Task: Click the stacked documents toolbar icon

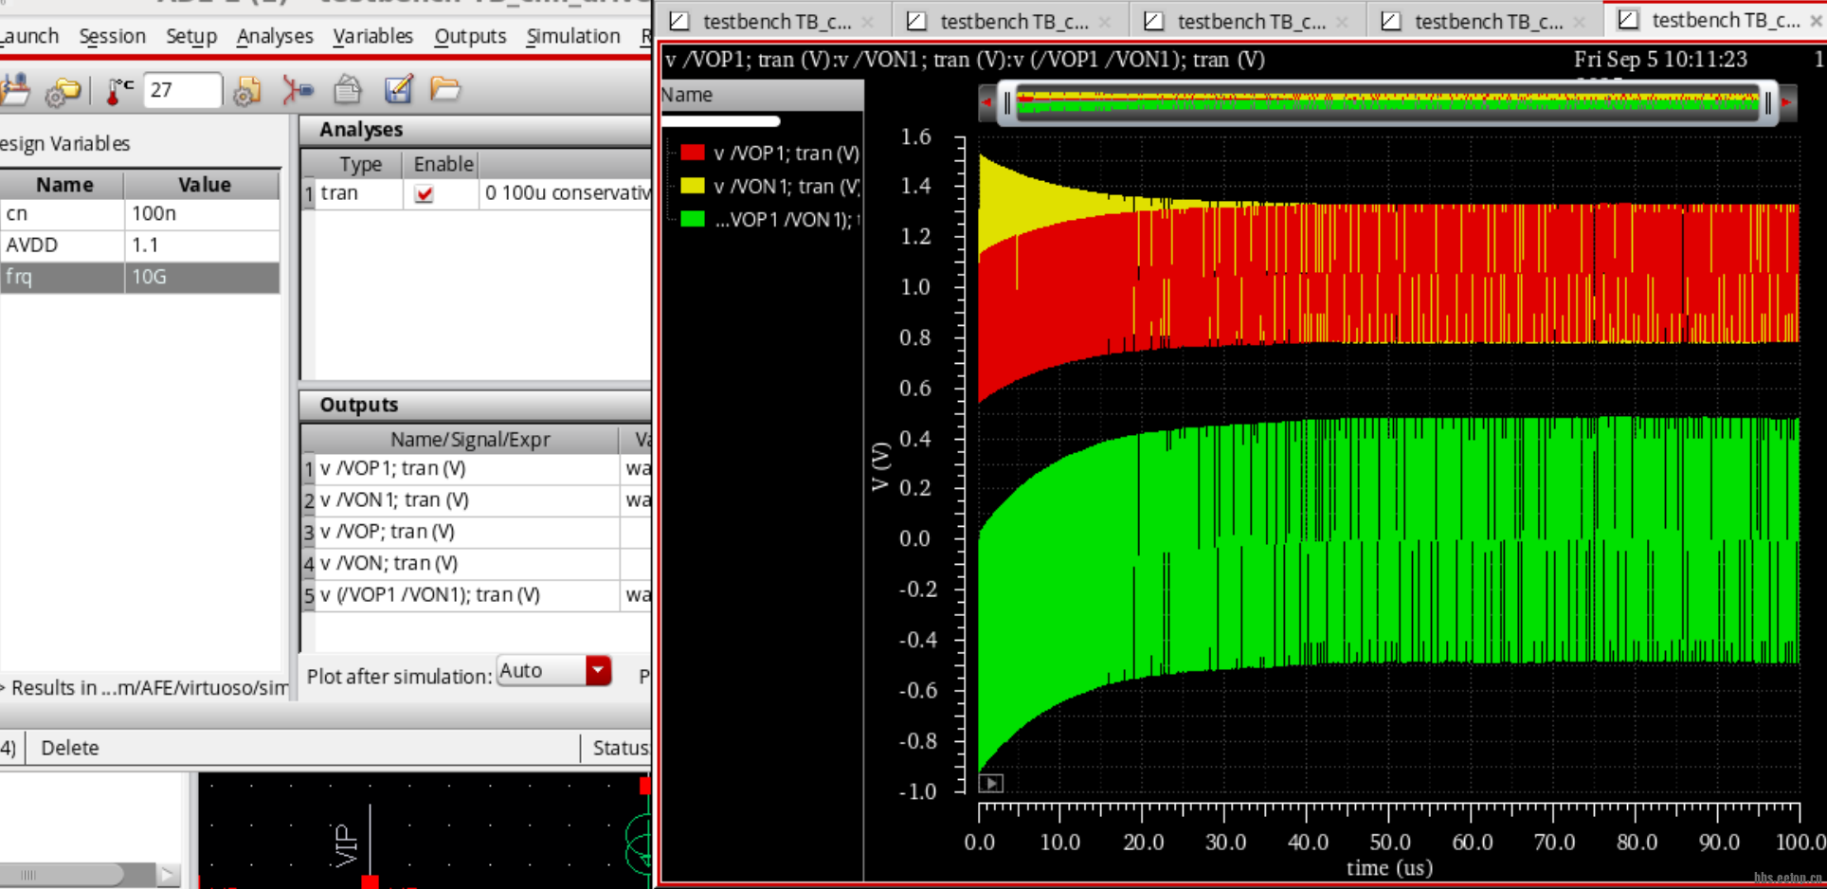Action: (x=348, y=90)
